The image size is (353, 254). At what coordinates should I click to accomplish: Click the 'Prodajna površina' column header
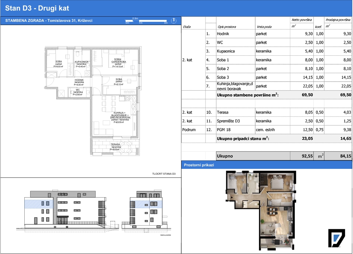pyautogui.click(x=338, y=20)
